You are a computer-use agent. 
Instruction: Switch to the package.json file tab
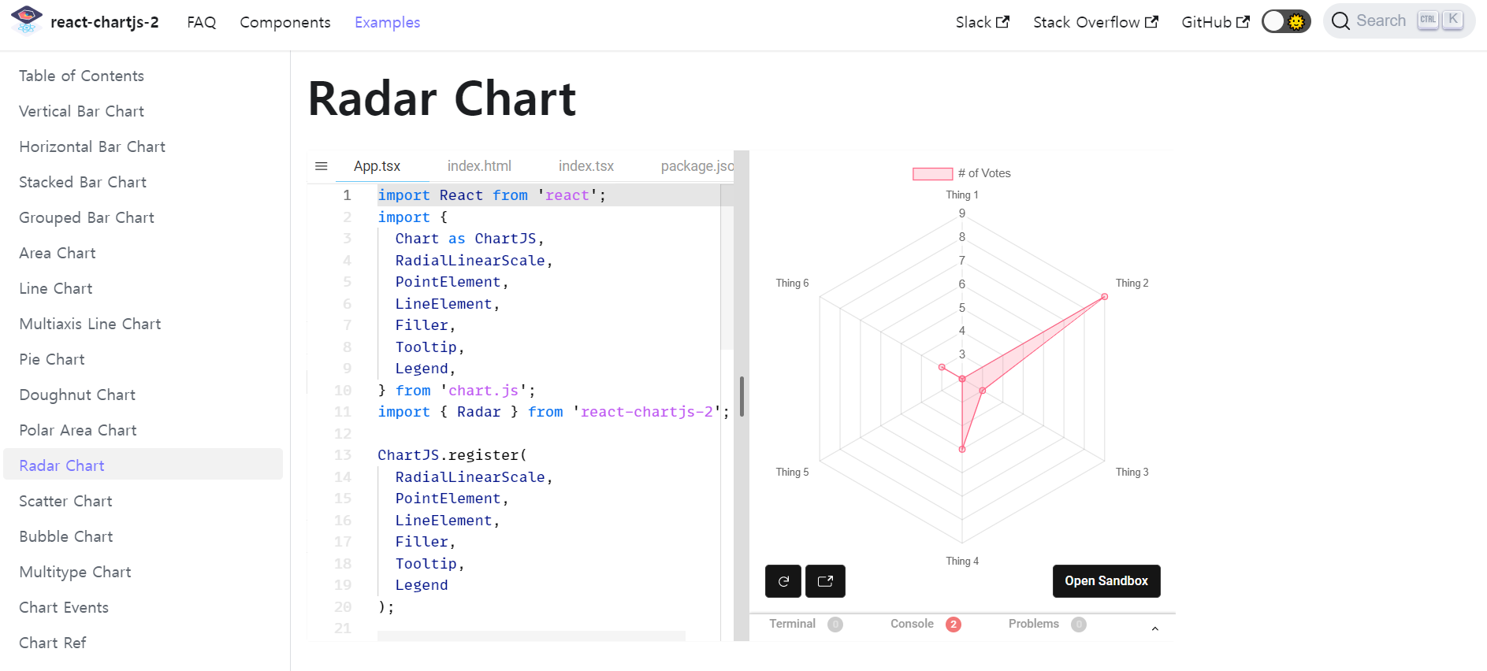(x=697, y=166)
